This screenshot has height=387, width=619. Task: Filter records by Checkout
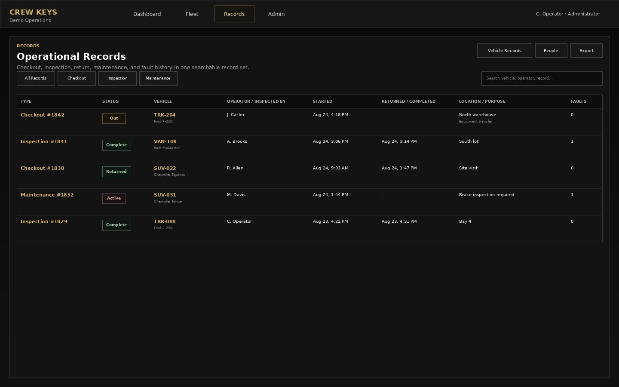click(x=77, y=78)
